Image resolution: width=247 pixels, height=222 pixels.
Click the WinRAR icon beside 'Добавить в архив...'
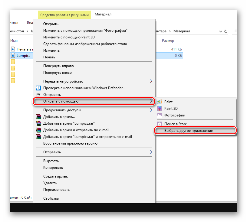pos(38,117)
